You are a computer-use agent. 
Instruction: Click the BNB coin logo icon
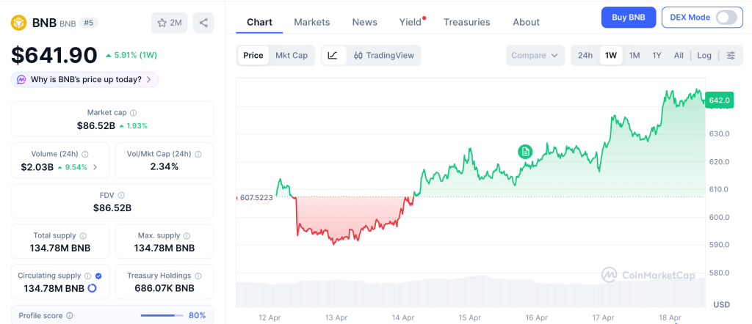pyautogui.click(x=18, y=23)
